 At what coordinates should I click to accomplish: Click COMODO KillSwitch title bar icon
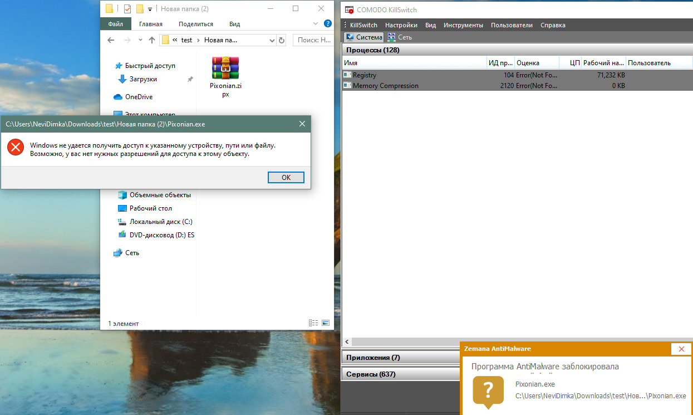[348, 10]
